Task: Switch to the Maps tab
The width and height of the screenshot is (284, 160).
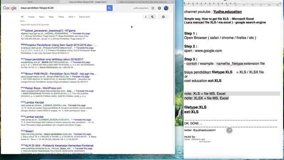Action: tap(51, 17)
